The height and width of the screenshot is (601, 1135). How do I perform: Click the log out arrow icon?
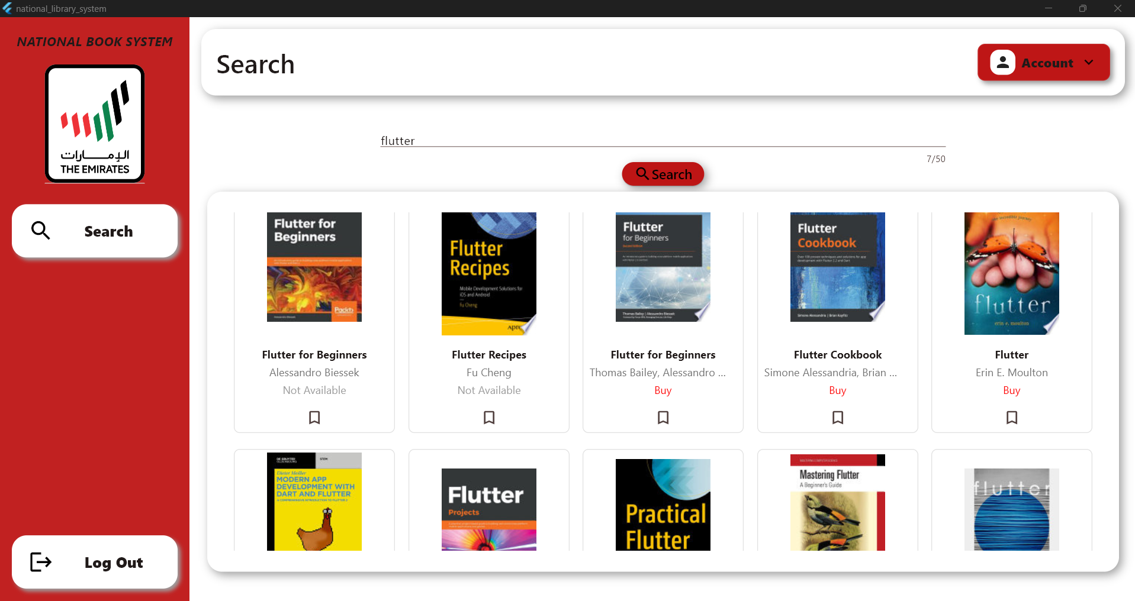[41, 562]
